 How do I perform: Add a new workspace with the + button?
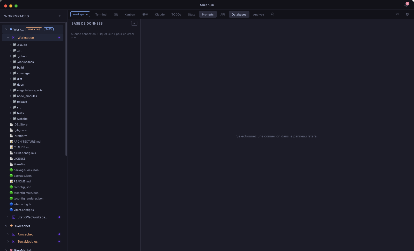tap(60, 16)
